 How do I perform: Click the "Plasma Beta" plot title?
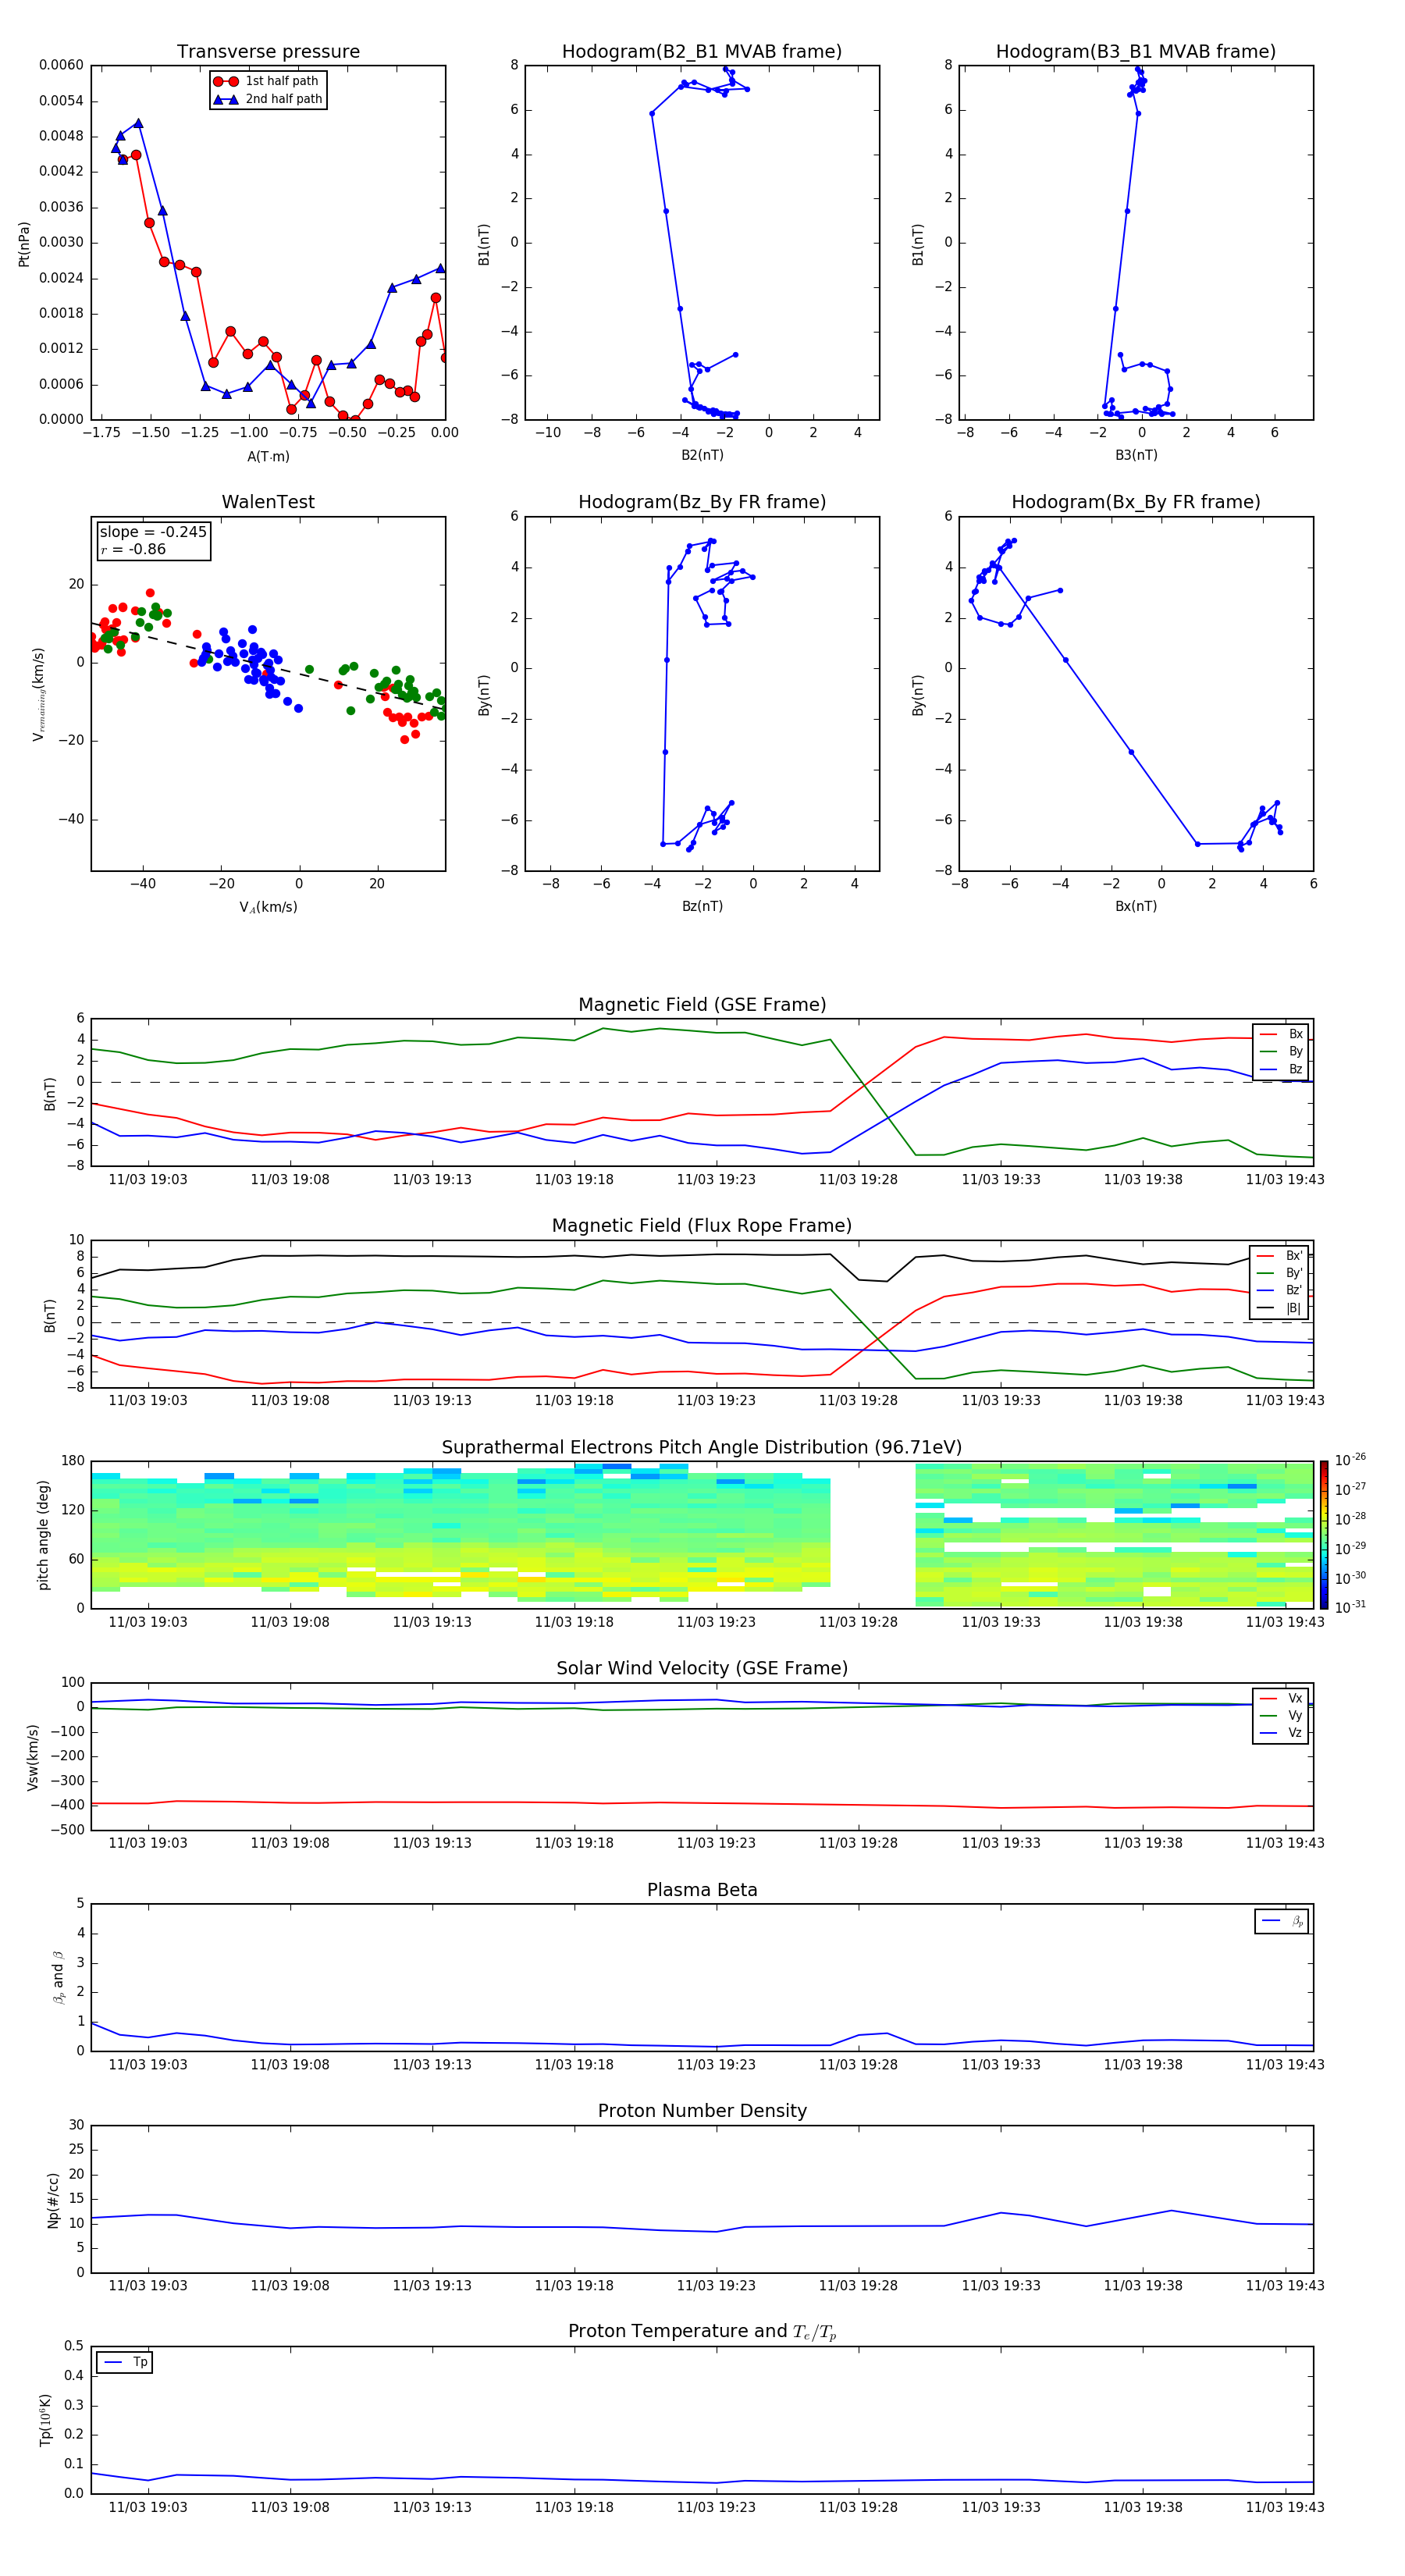coord(702,1890)
